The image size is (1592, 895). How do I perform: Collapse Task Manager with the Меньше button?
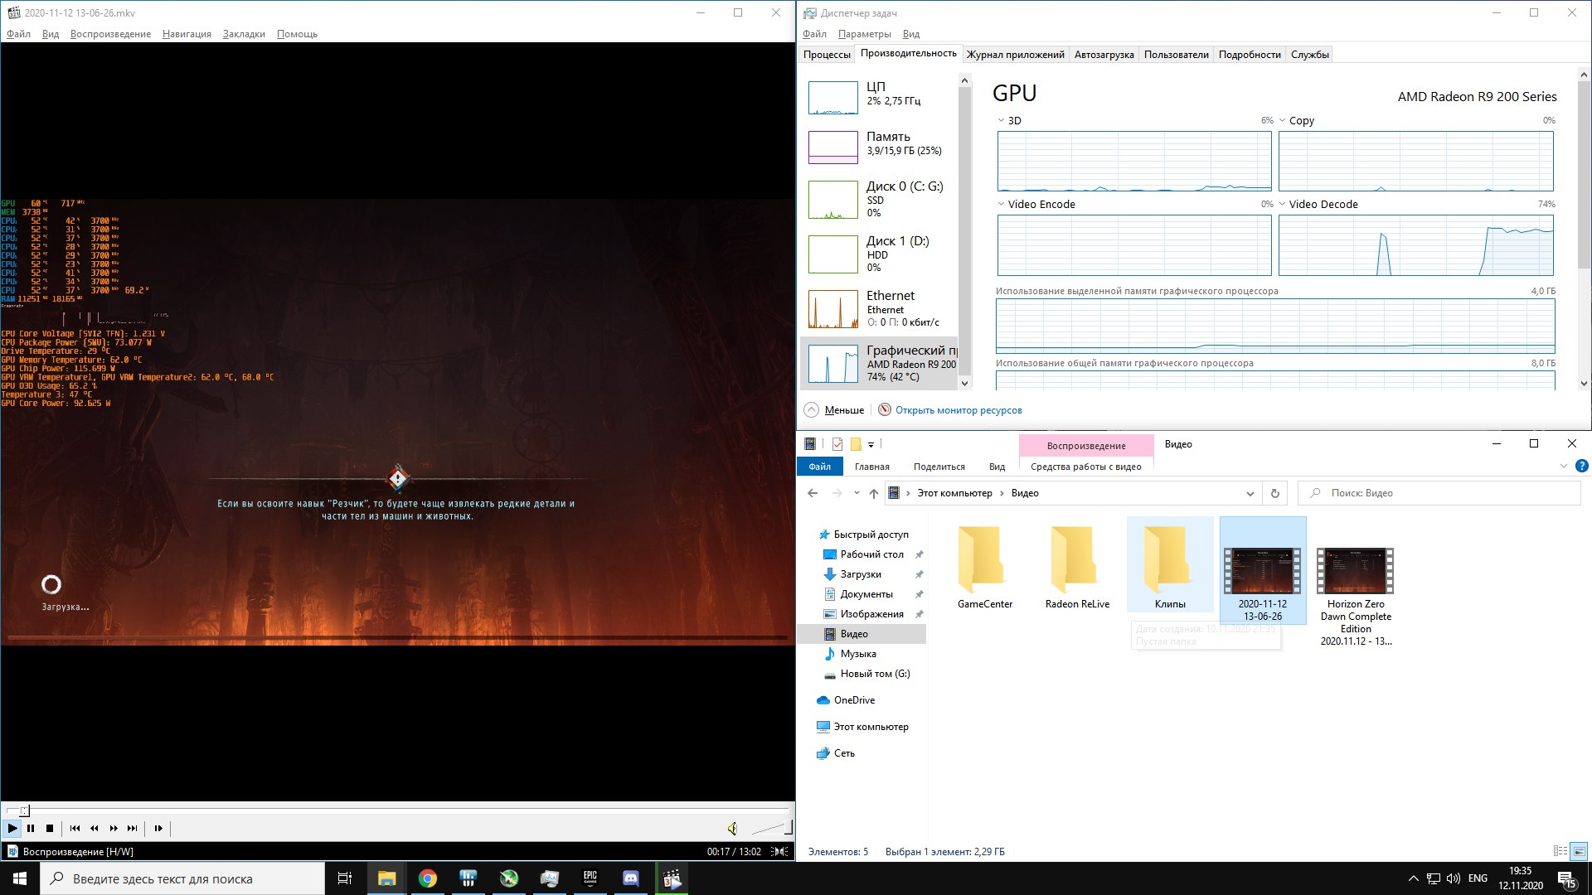pyautogui.click(x=834, y=410)
